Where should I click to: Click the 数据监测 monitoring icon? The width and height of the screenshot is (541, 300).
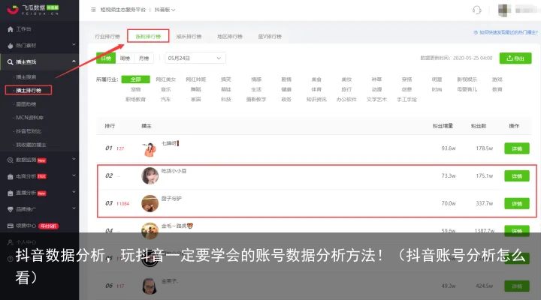point(11,160)
